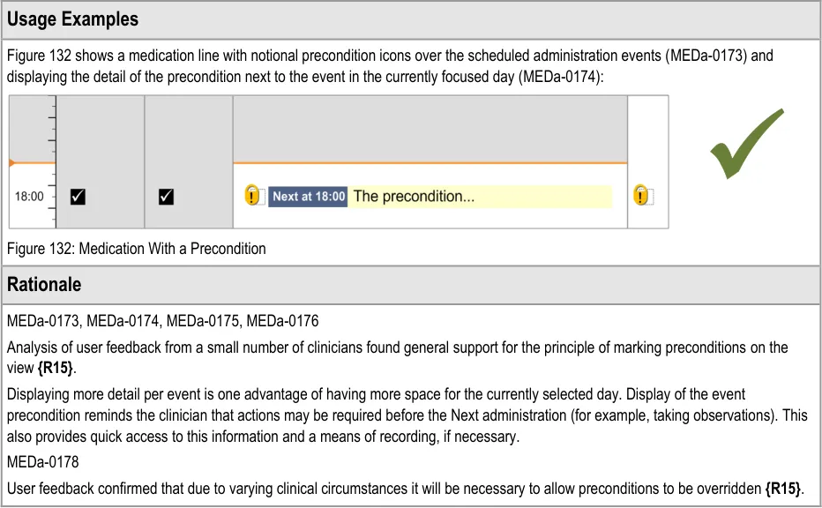Toggle the second checked administration box
Viewport: 822px width, 508px height.
click(166, 197)
